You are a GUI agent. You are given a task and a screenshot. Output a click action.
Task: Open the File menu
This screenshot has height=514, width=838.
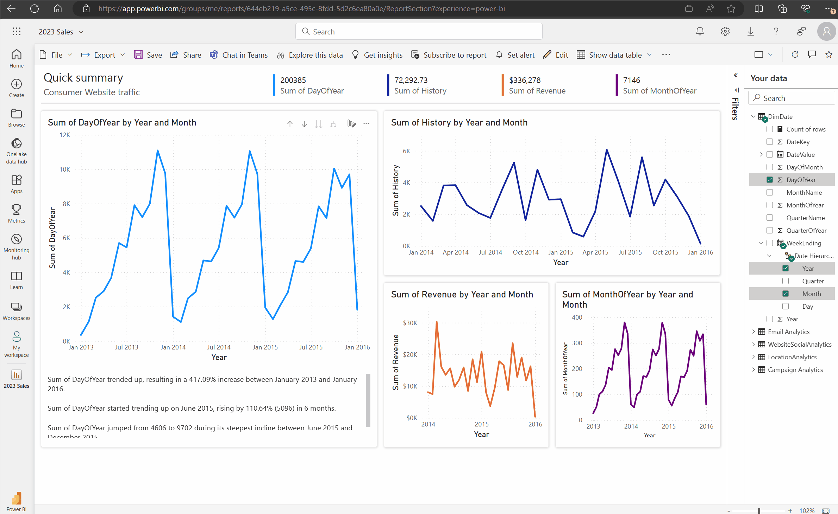coord(55,55)
